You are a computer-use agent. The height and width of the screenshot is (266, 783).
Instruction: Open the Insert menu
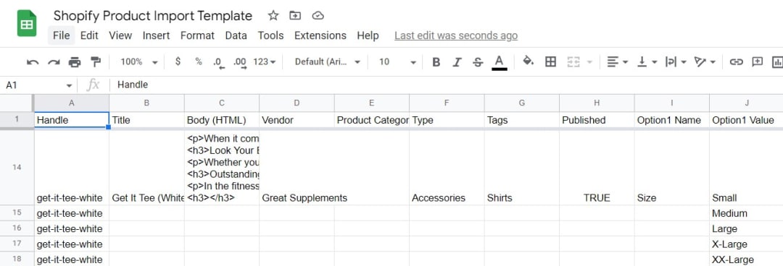[x=157, y=35]
